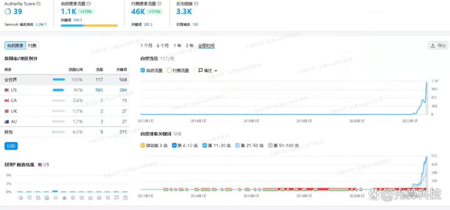Select the 1 个月 time range
450x210 pixels.
(147, 46)
